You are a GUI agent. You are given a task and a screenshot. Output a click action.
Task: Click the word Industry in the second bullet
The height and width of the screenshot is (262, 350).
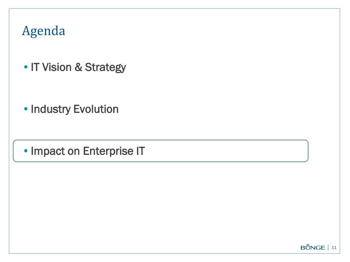tap(51, 110)
